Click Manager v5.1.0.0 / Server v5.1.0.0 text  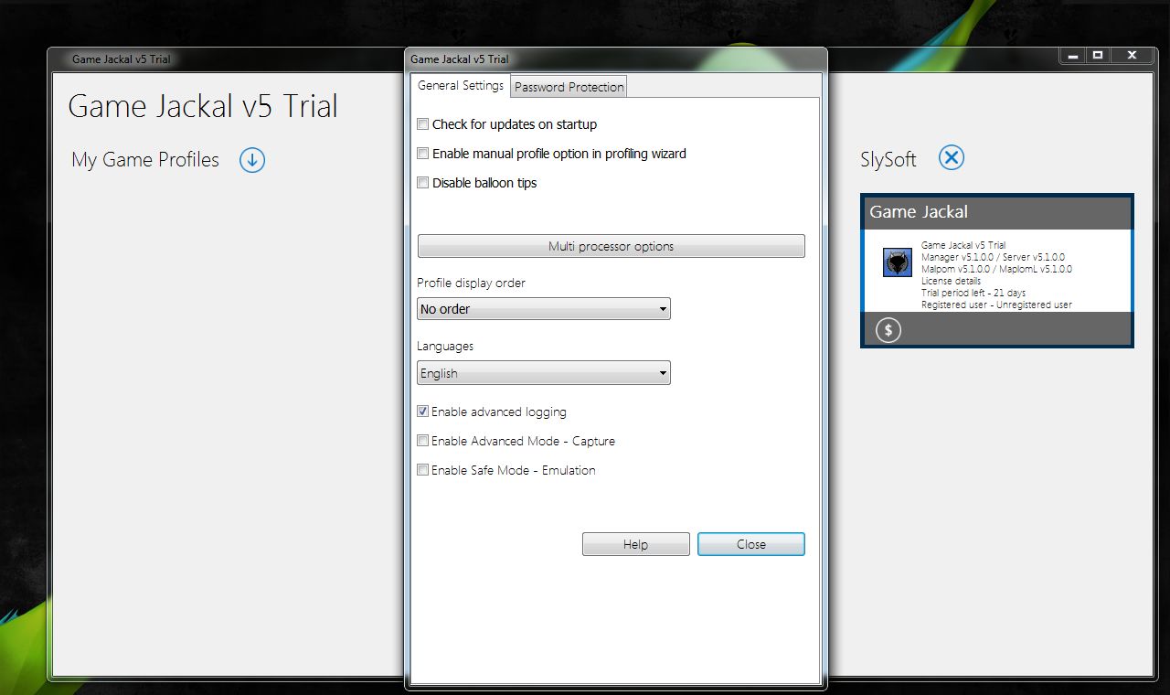[x=993, y=257]
